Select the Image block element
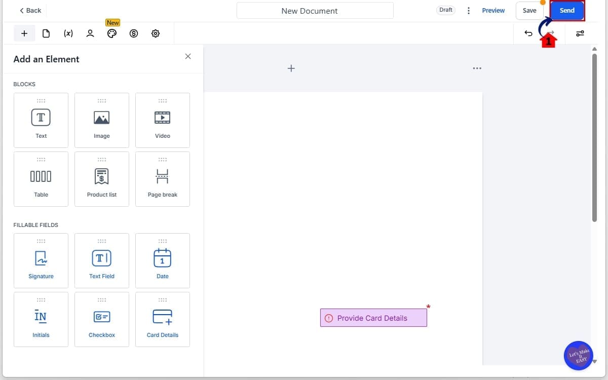Screen dimensions: 608x380 pyautogui.click(x=102, y=120)
